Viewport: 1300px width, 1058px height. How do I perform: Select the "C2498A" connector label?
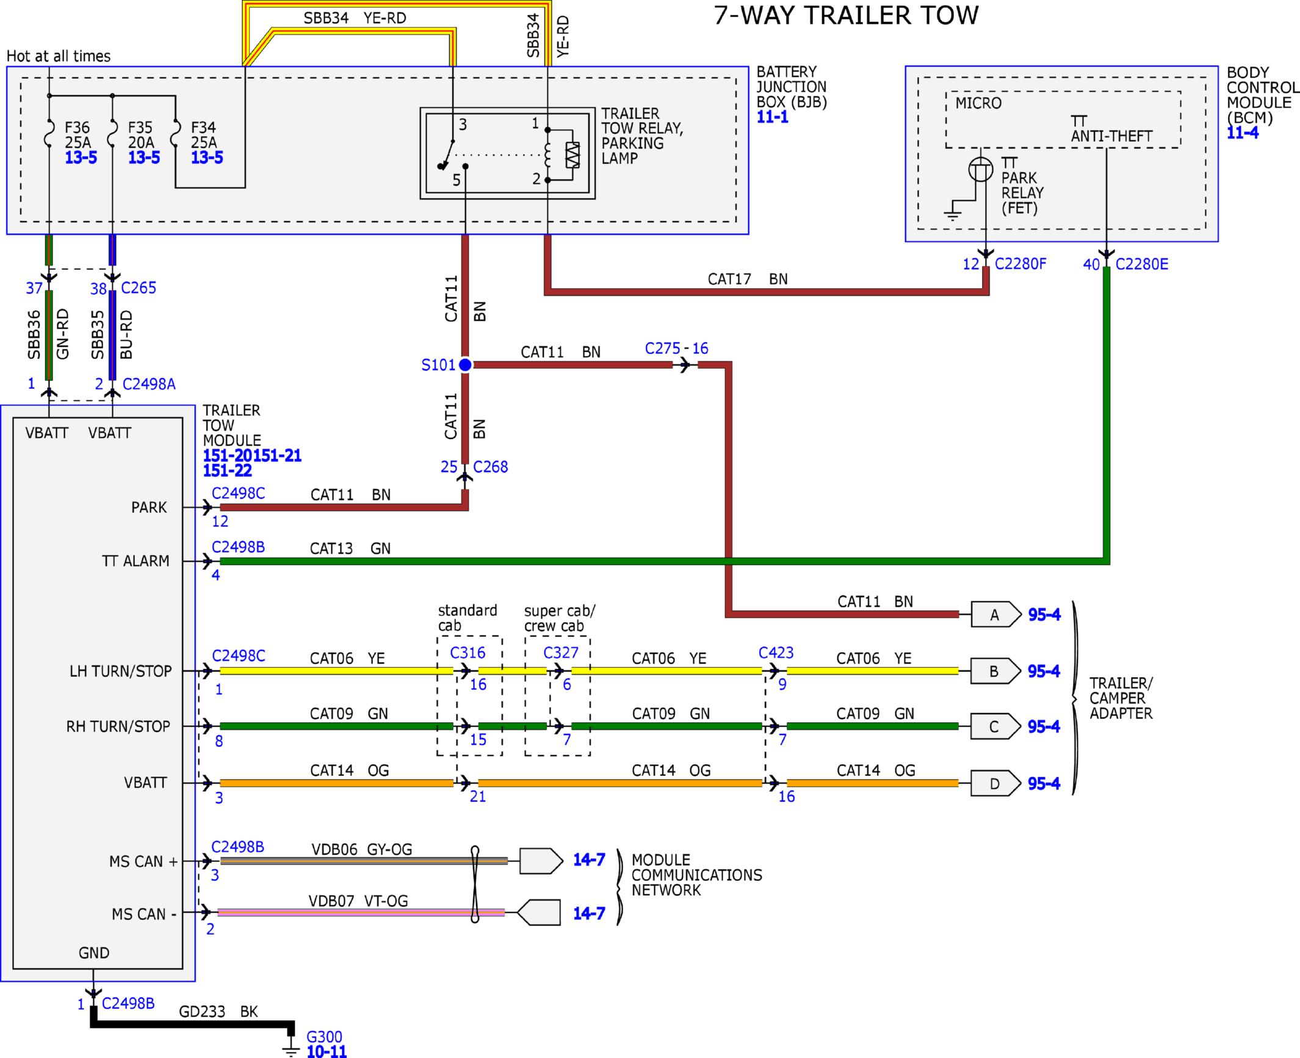click(149, 384)
